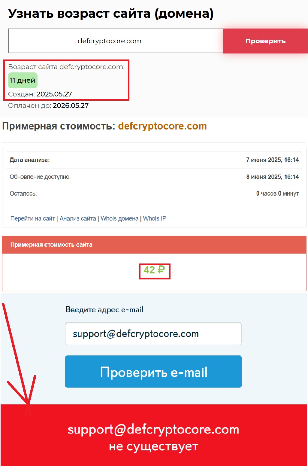This screenshot has height=466, width=308.
Task: Click the Примерная стоимость сайта panel header
Action: coord(154,245)
